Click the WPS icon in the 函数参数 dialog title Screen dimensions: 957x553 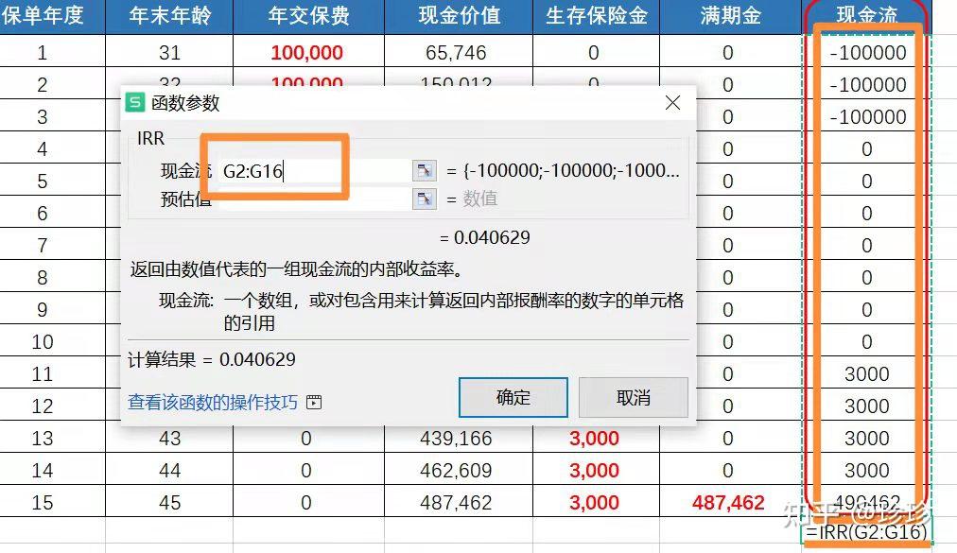click(135, 102)
